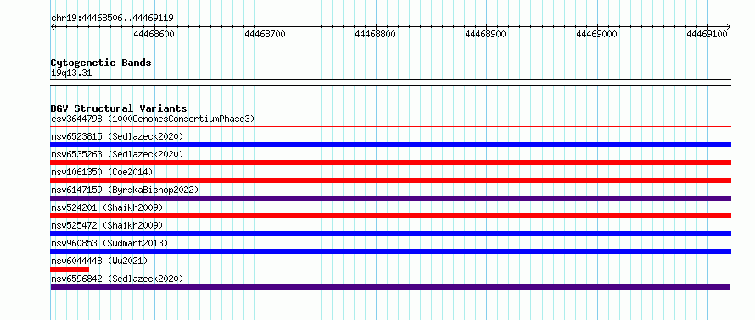Open the nsv6523815 (Sedlazeck2020) label

pos(117,136)
